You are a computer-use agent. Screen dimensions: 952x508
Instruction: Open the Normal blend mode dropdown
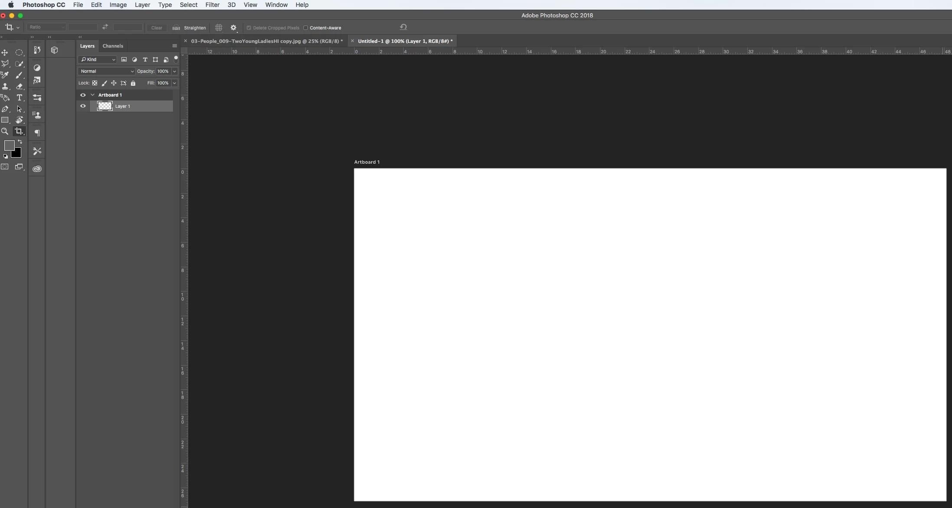107,71
